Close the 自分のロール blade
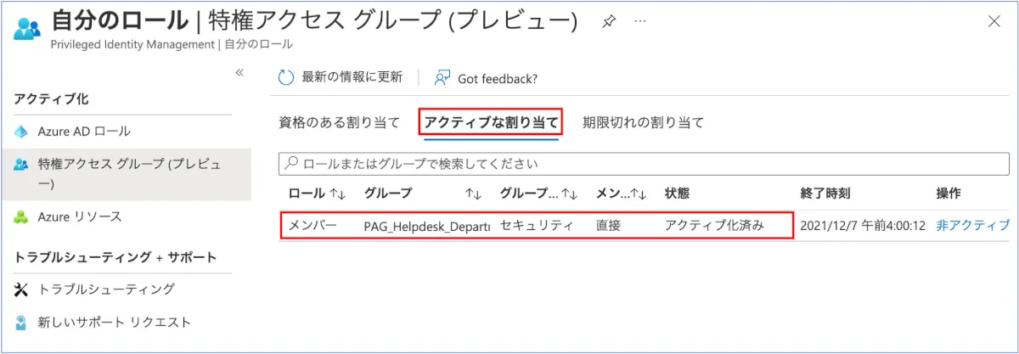The image size is (1019, 354). pos(994,21)
